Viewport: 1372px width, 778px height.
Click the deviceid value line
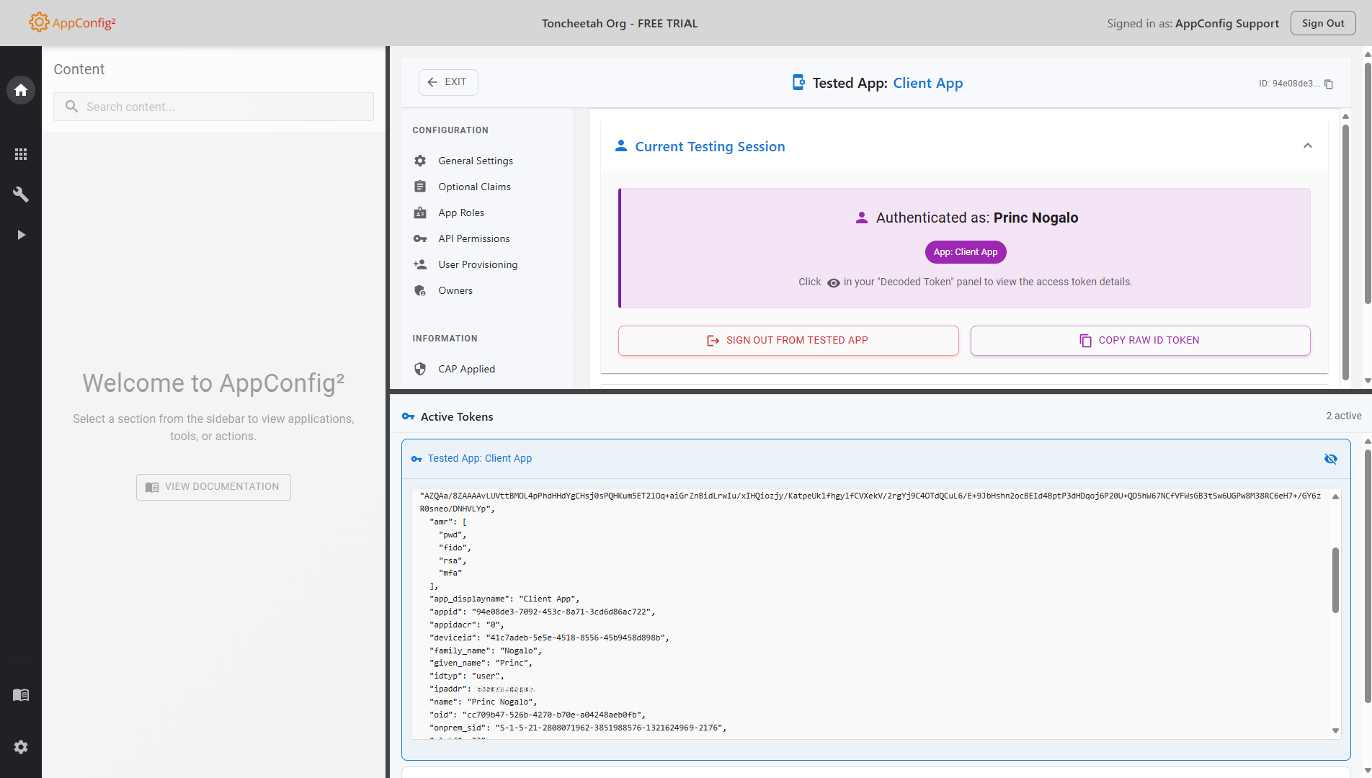(x=549, y=638)
